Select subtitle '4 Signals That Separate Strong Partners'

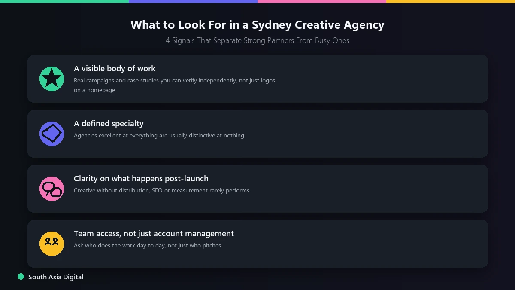257,40
